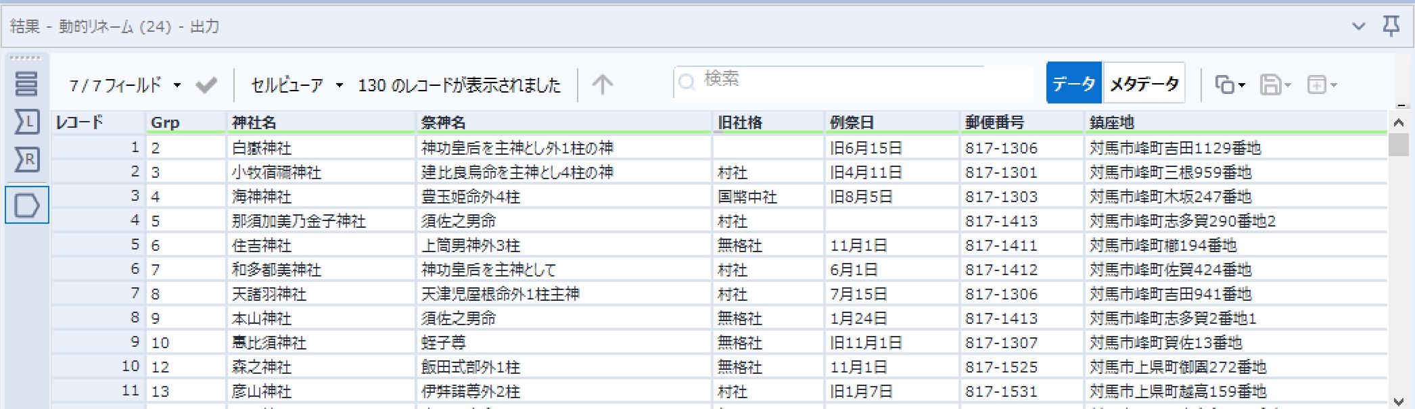Select the output anchor icon in sidebar
Screen dimensions: 1415x409
[26, 206]
